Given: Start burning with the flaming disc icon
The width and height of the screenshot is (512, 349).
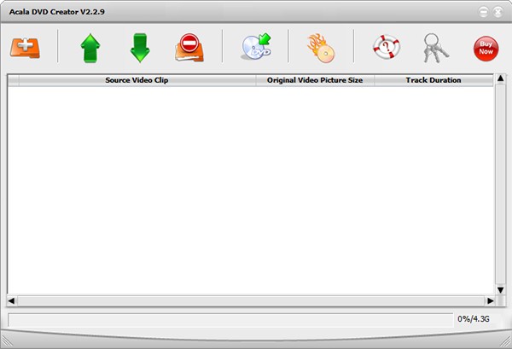Looking at the screenshot, I should (321, 48).
